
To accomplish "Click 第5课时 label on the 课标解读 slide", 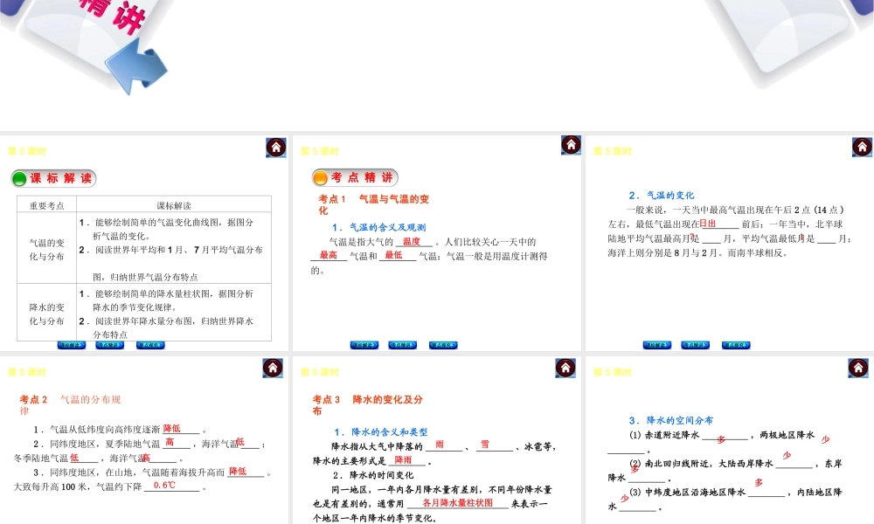I will point(27,151).
